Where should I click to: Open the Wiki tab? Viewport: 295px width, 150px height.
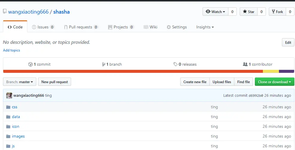(x=150, y=27)
